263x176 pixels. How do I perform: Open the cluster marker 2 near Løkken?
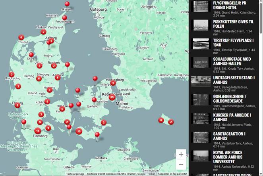point(43,32)
